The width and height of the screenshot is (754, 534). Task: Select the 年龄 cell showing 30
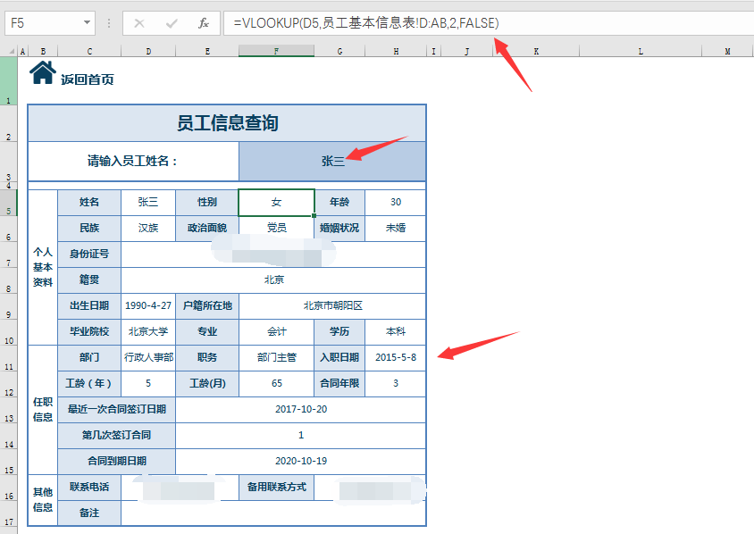pyautogui.click(x=395, y=202)
